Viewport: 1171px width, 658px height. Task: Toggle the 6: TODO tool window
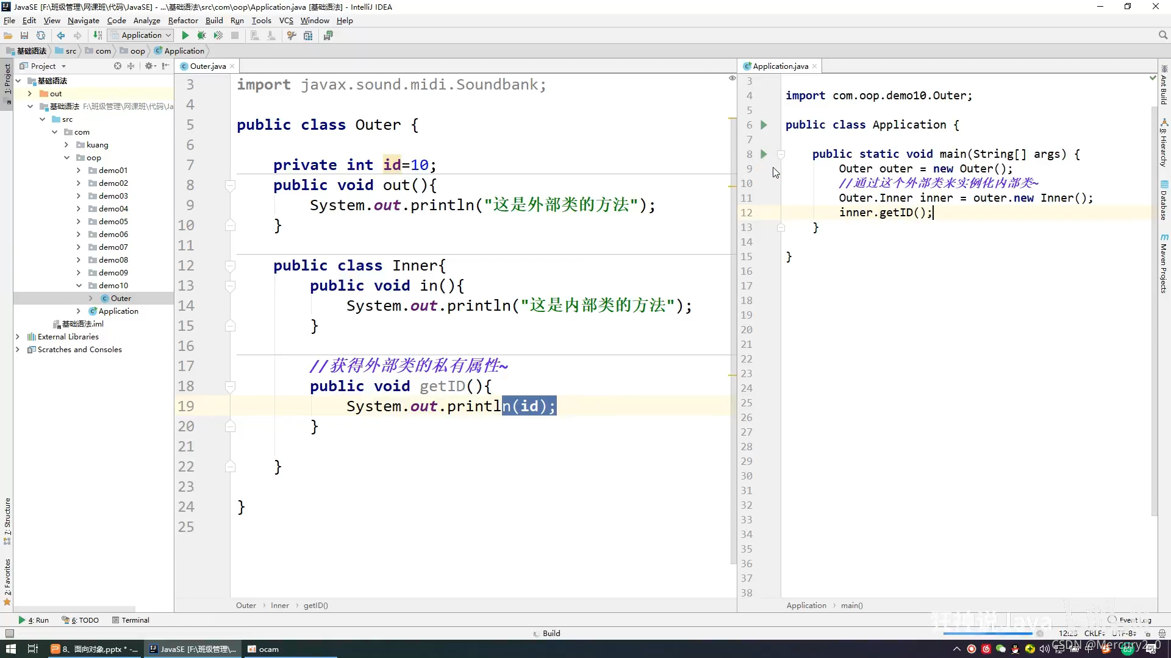pos(80,620)
